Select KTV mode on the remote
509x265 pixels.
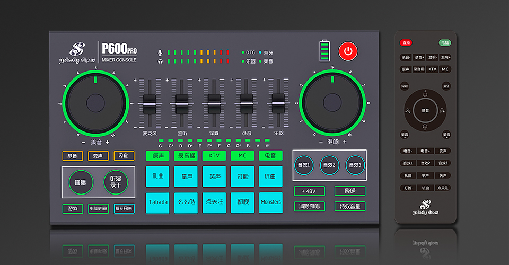pos(433,69)
